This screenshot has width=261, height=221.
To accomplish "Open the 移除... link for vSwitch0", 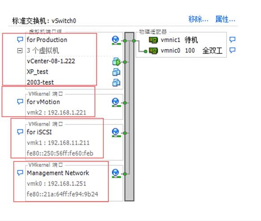I will tap(198, 19).
